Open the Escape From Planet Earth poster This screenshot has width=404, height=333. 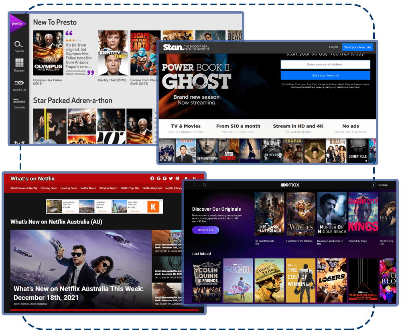(x=145, y=53)
